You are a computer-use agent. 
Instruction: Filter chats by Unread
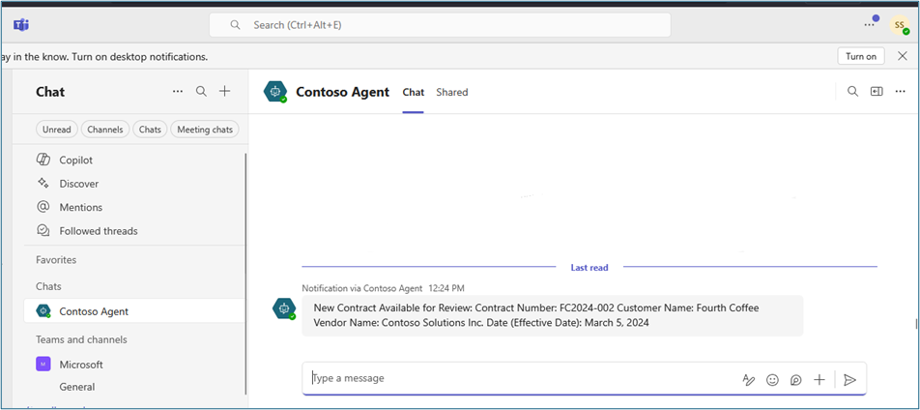[57, 130]
